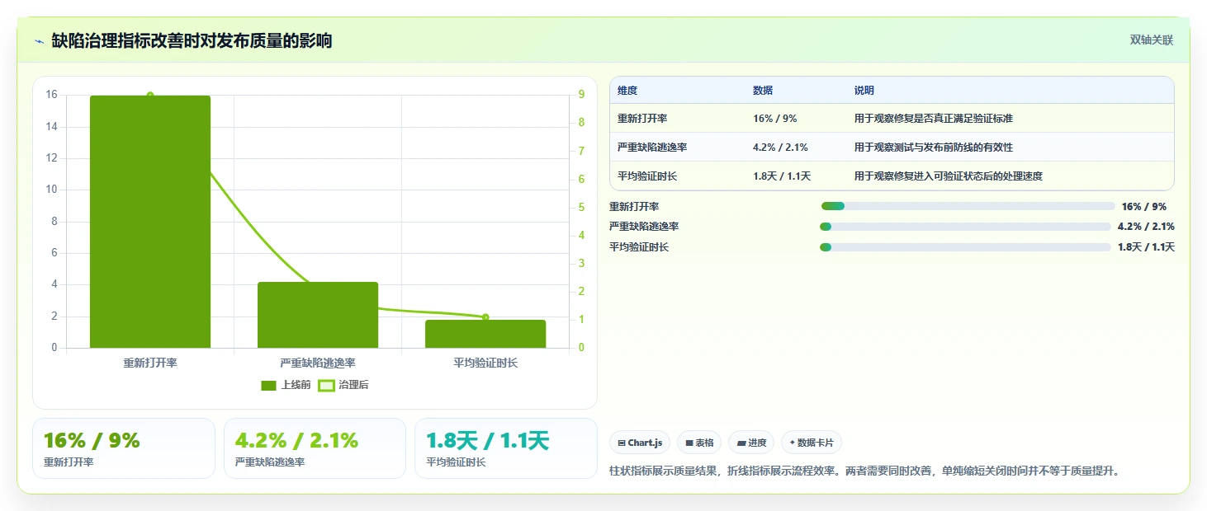Click the dashboard title 缺陷治理指标改善时对发布质量的影响
The image size is (1207, 511).
(192, 40)
